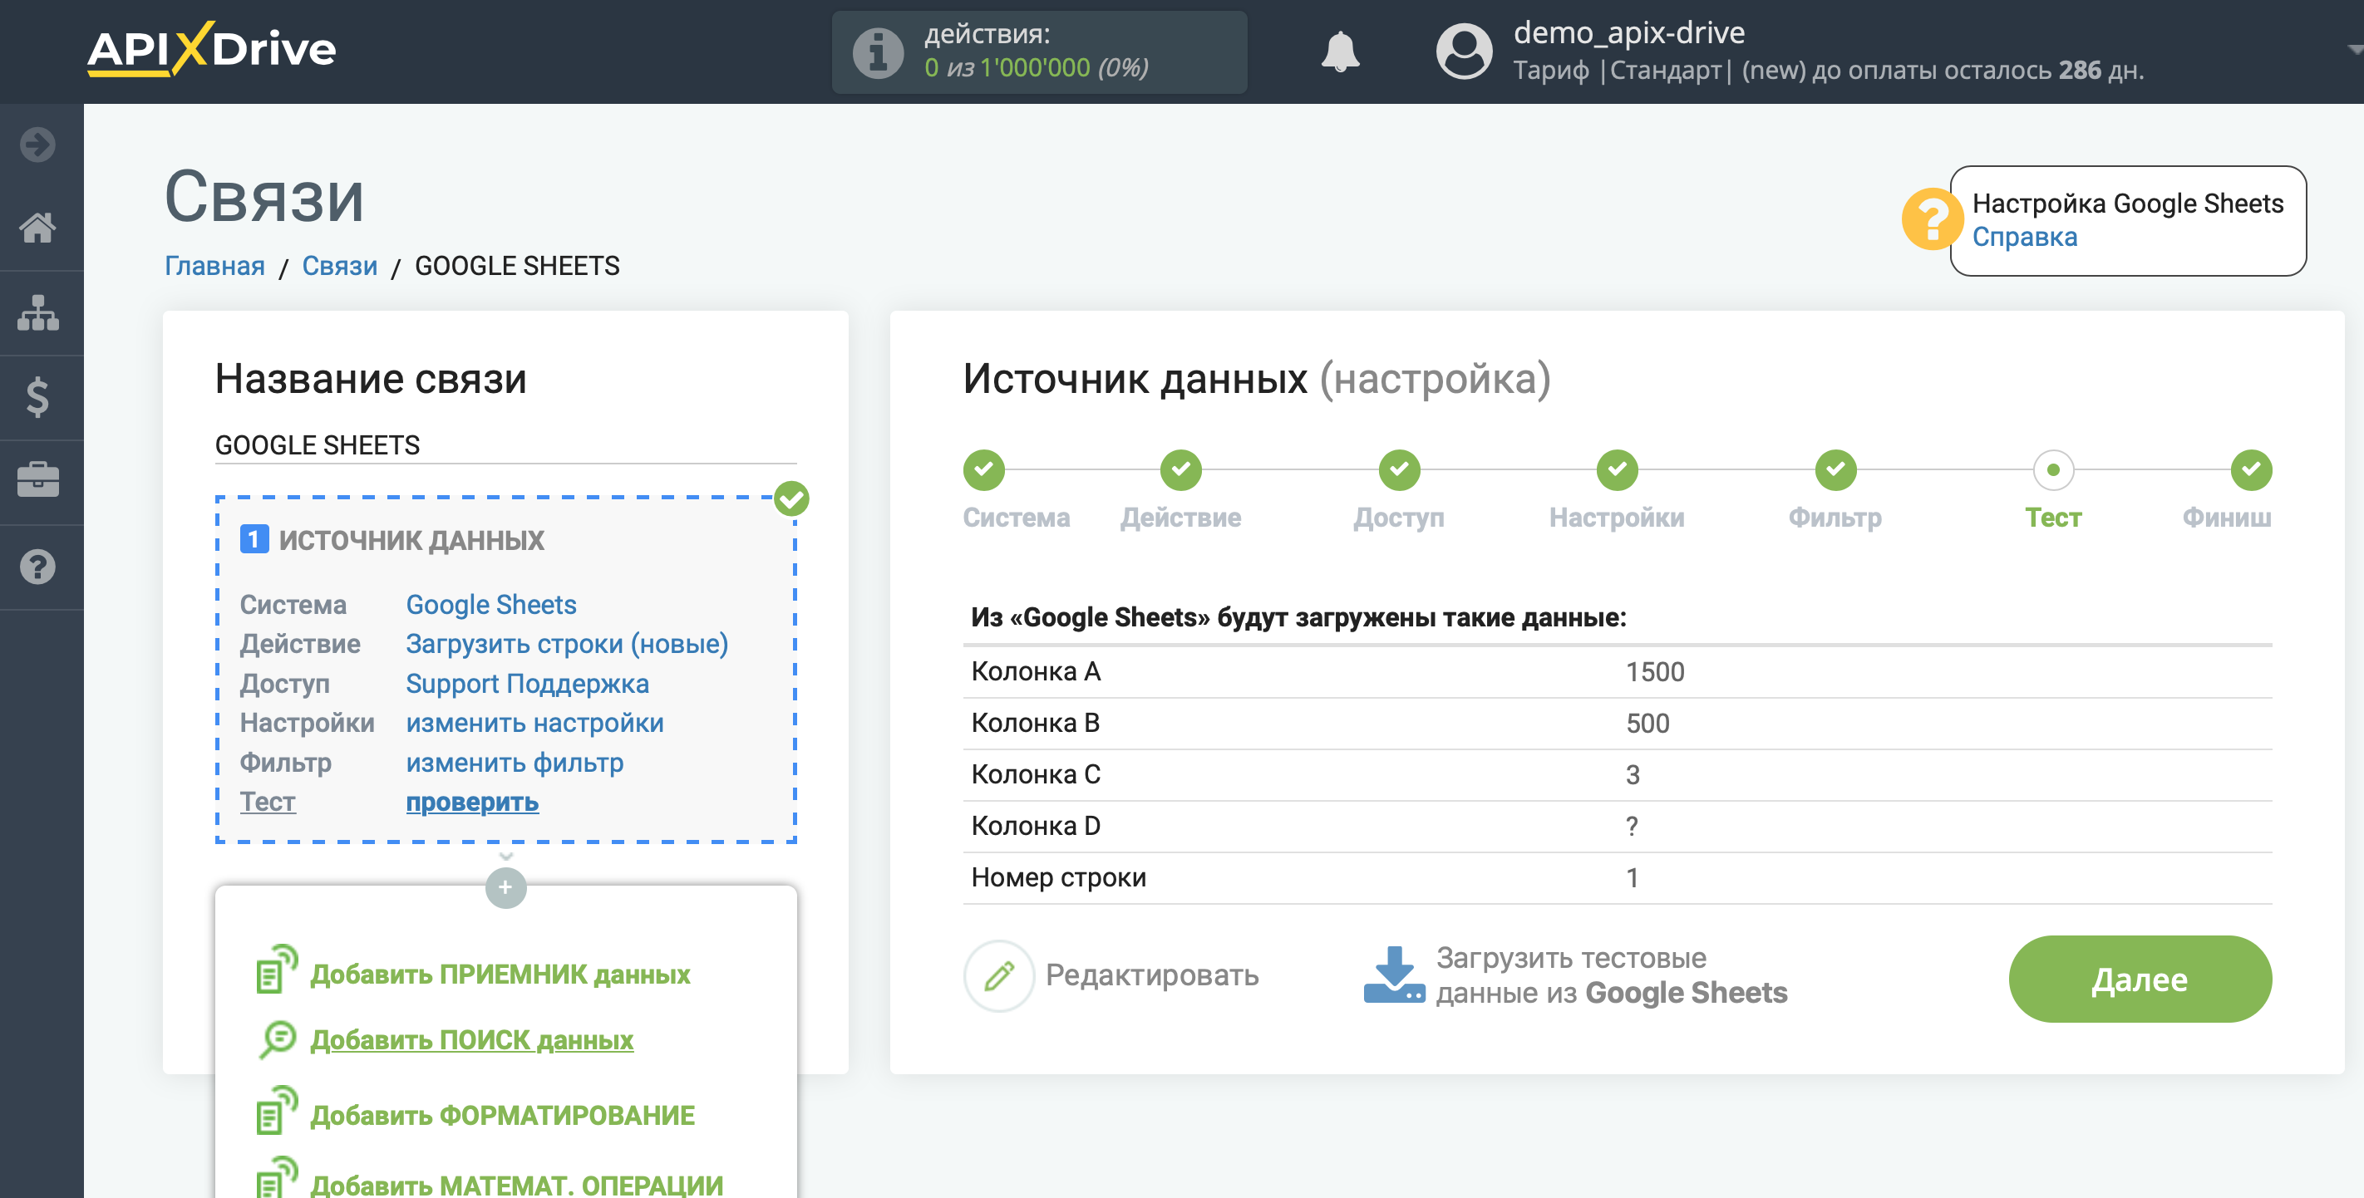Go to the Доступ step circle
Image resolution: width=2364 pixels, height=1198 pixels.
click(x=1400, y=469)
